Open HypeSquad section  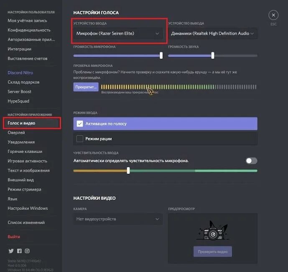click(18, 101)
